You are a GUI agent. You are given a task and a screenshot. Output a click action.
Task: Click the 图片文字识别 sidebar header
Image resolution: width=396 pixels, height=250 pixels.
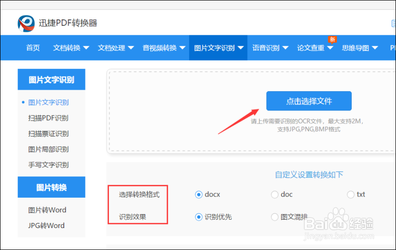coord(52,79)
